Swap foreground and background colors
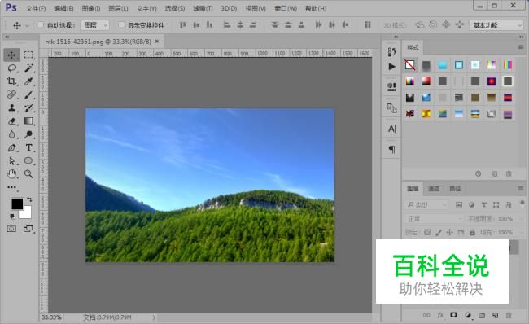The height and width of the screenshot is (324, 529). click(29, 199)
